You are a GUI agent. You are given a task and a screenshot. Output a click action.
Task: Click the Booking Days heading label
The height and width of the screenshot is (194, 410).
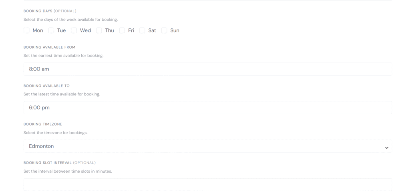click(38, 11)
